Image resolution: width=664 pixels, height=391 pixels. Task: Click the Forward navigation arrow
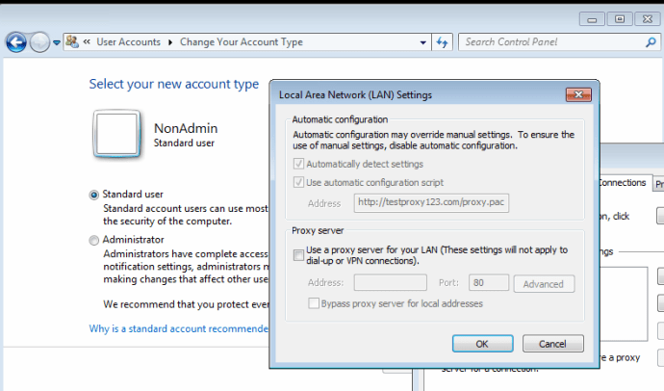coord(39,42)
